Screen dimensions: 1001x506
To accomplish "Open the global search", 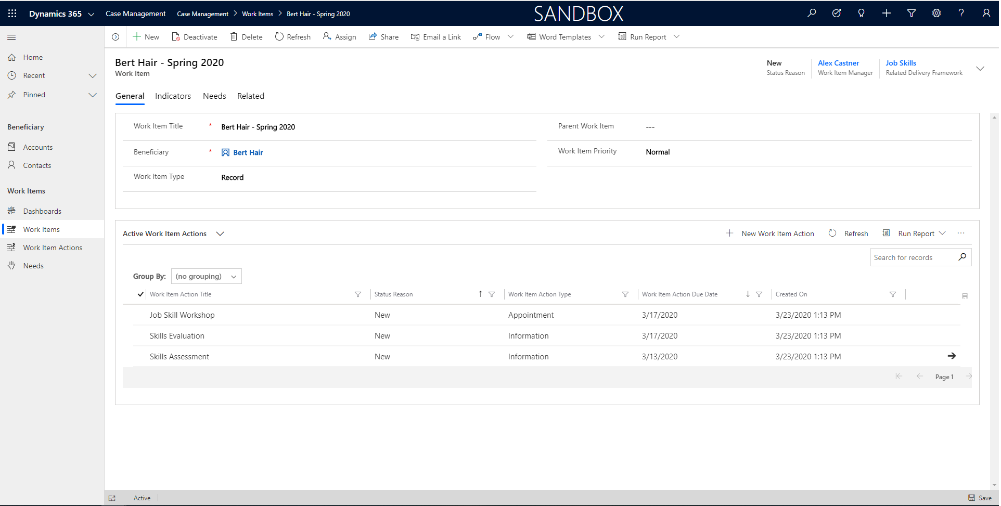I will pos(812,13).
